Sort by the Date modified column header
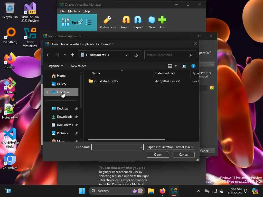 (x=165, y=73)
